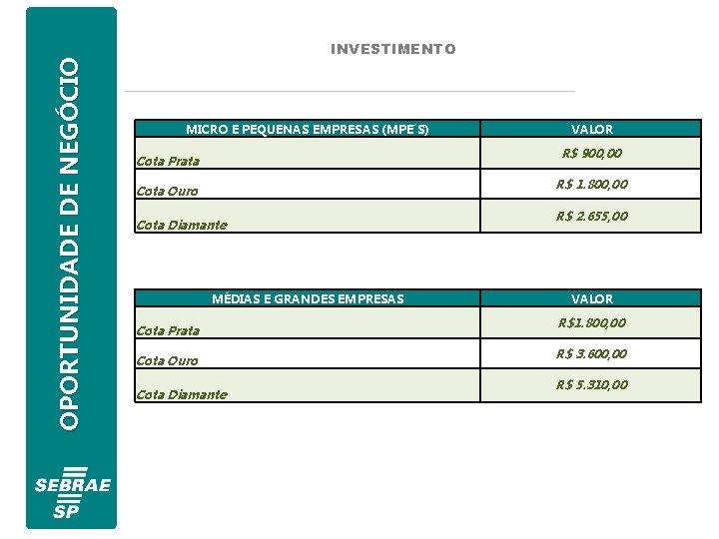Click the VALOR header beside Médias e Grandes Empresas
The width and height of the screenshot is (719, 539).
(x=591, y=298)
